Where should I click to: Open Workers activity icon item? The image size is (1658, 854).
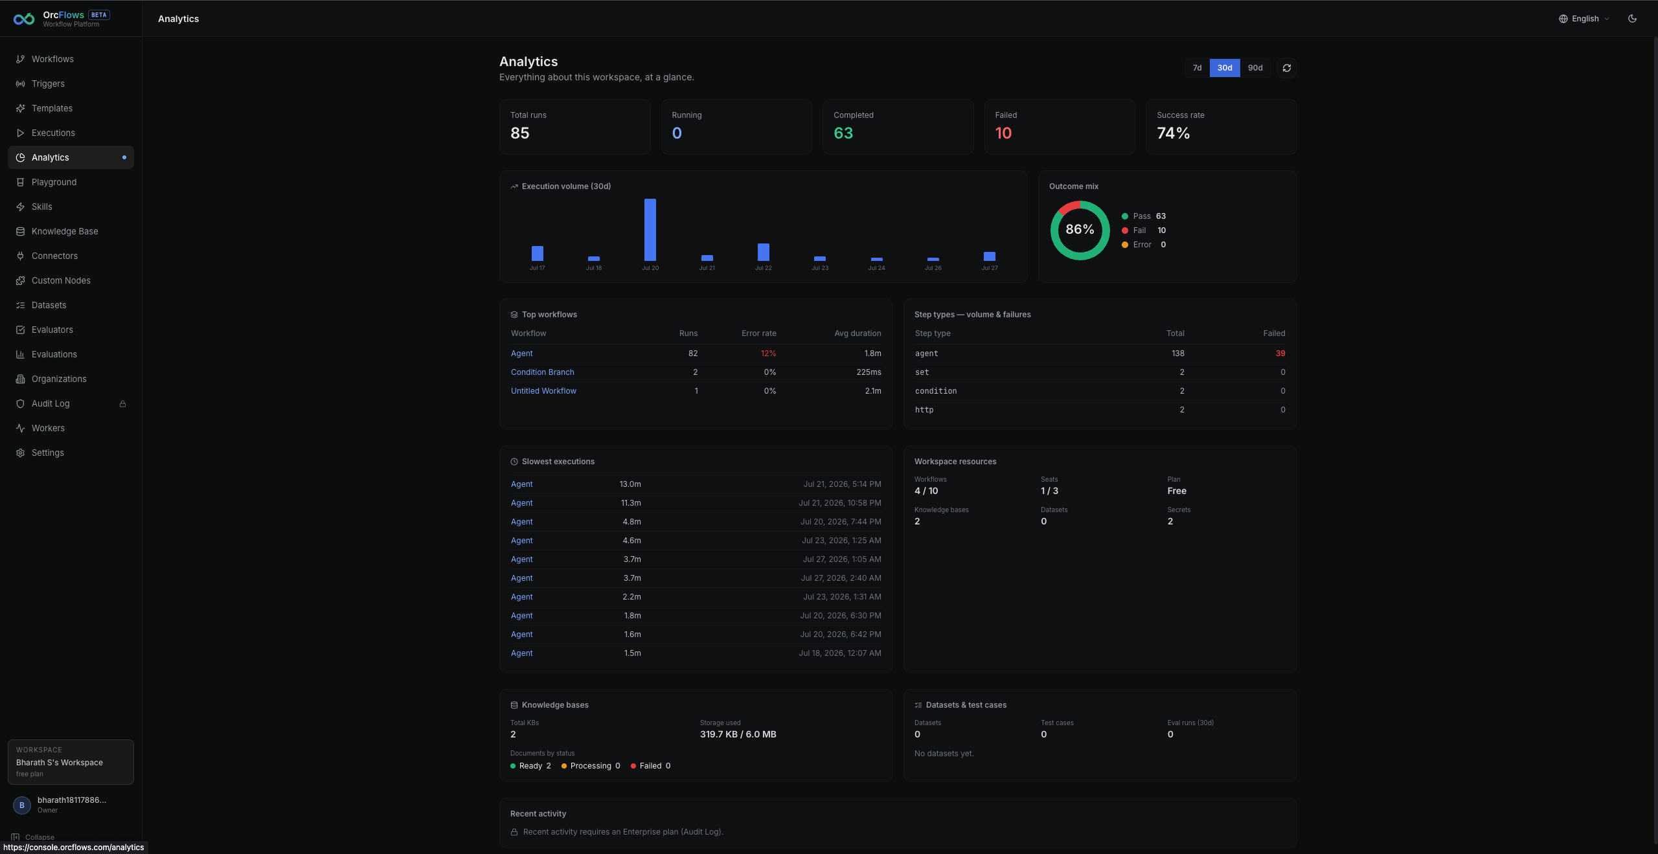(21, 428)
